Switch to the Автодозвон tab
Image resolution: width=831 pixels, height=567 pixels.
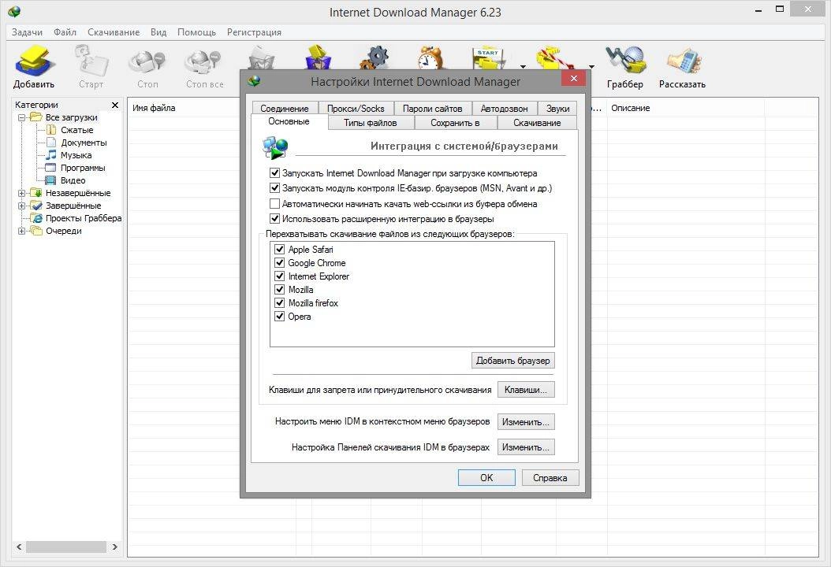(x=504, y=108)
